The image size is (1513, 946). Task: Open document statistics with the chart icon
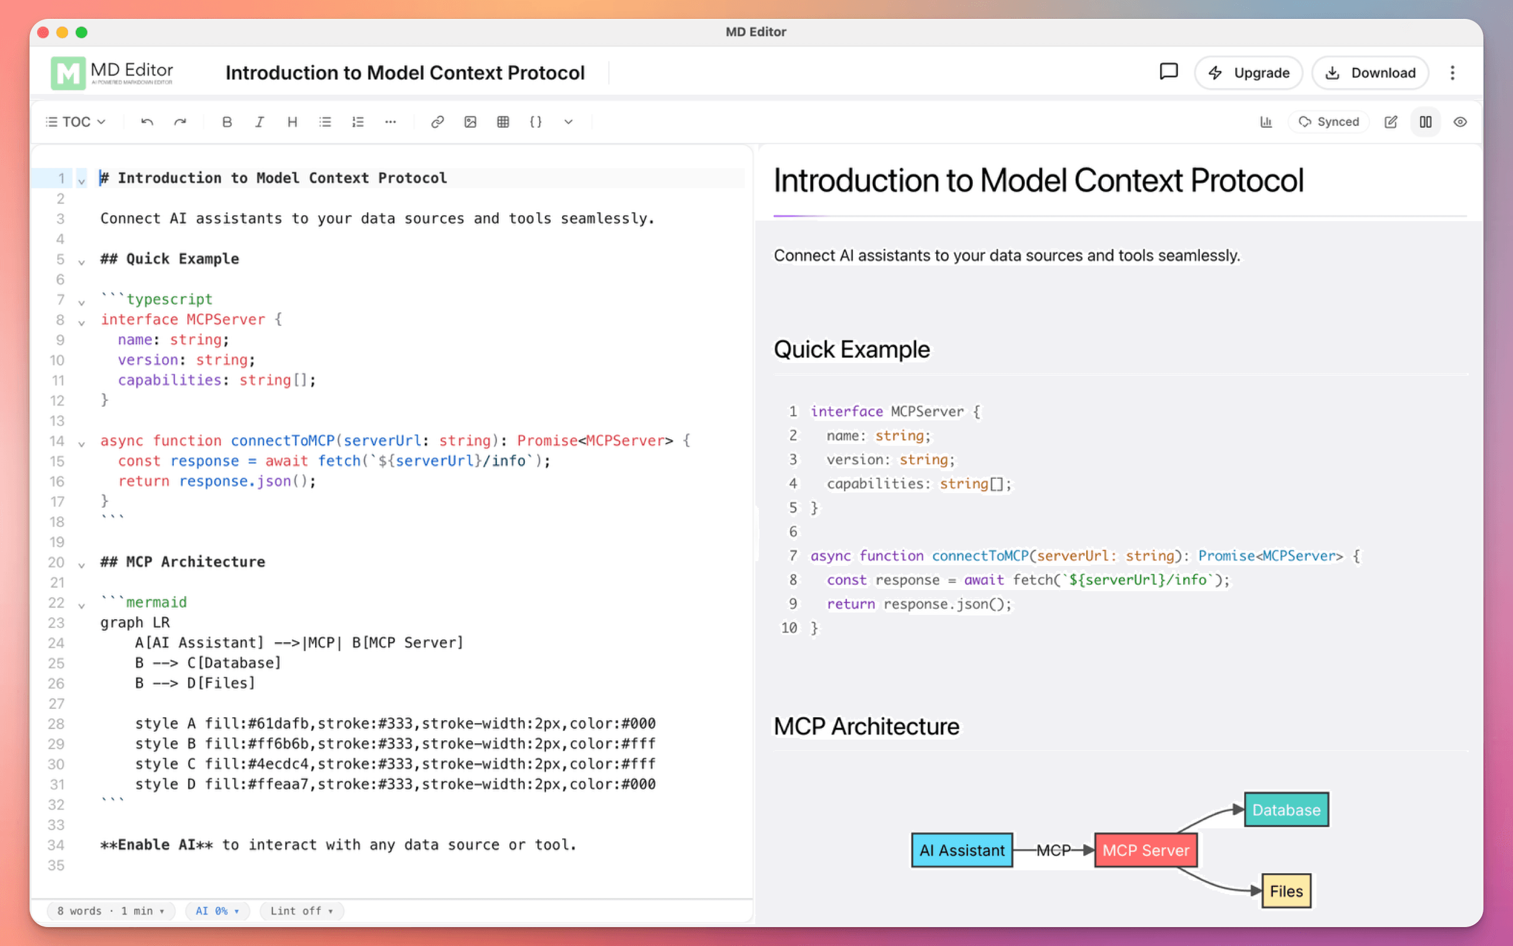[1267, 122]
